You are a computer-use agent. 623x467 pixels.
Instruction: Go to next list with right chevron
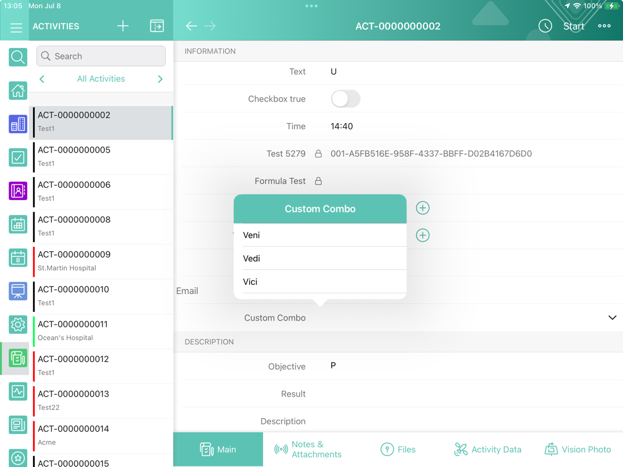tap(160, 79)
